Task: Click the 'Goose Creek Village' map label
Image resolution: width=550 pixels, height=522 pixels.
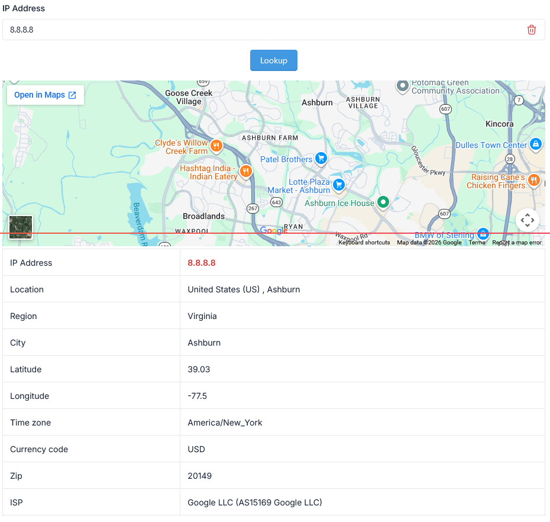Action: click(x=189, y=97)
